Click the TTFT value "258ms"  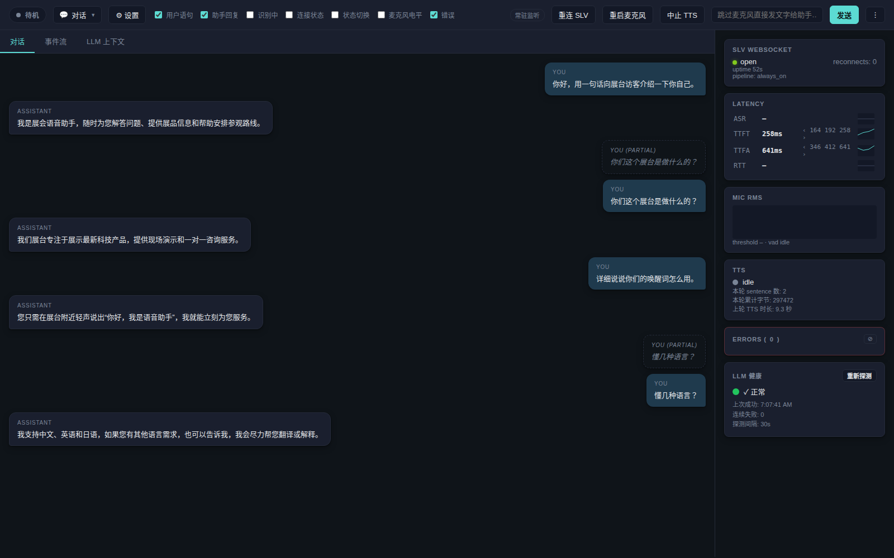pyautogui.click(x=772, y=134)
